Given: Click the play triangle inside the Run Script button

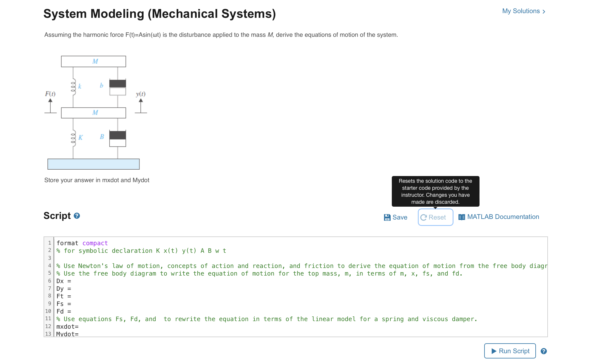Looking at the screenshot, I should (494, 351).
